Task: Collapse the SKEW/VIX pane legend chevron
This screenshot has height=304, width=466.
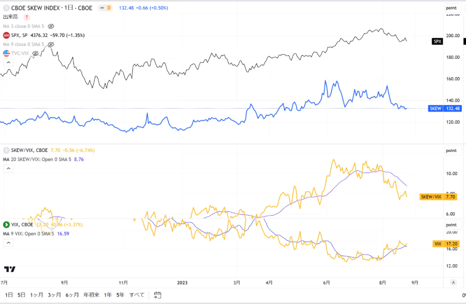Action: point(8,168)
